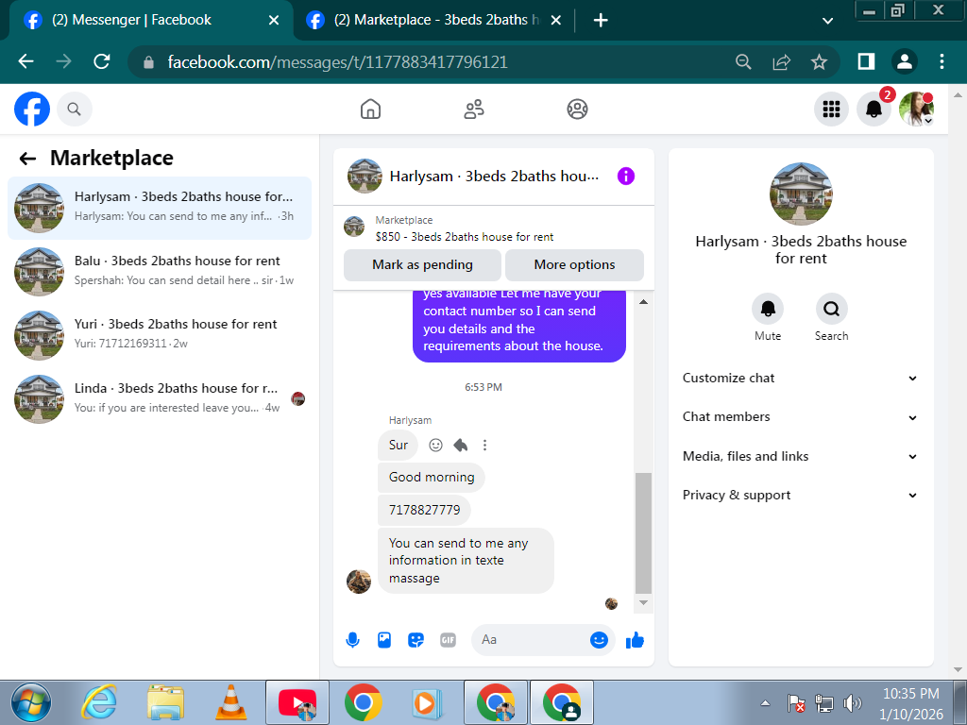
Task: Open the Friends icon in top navigation
Action: (474, 110)
